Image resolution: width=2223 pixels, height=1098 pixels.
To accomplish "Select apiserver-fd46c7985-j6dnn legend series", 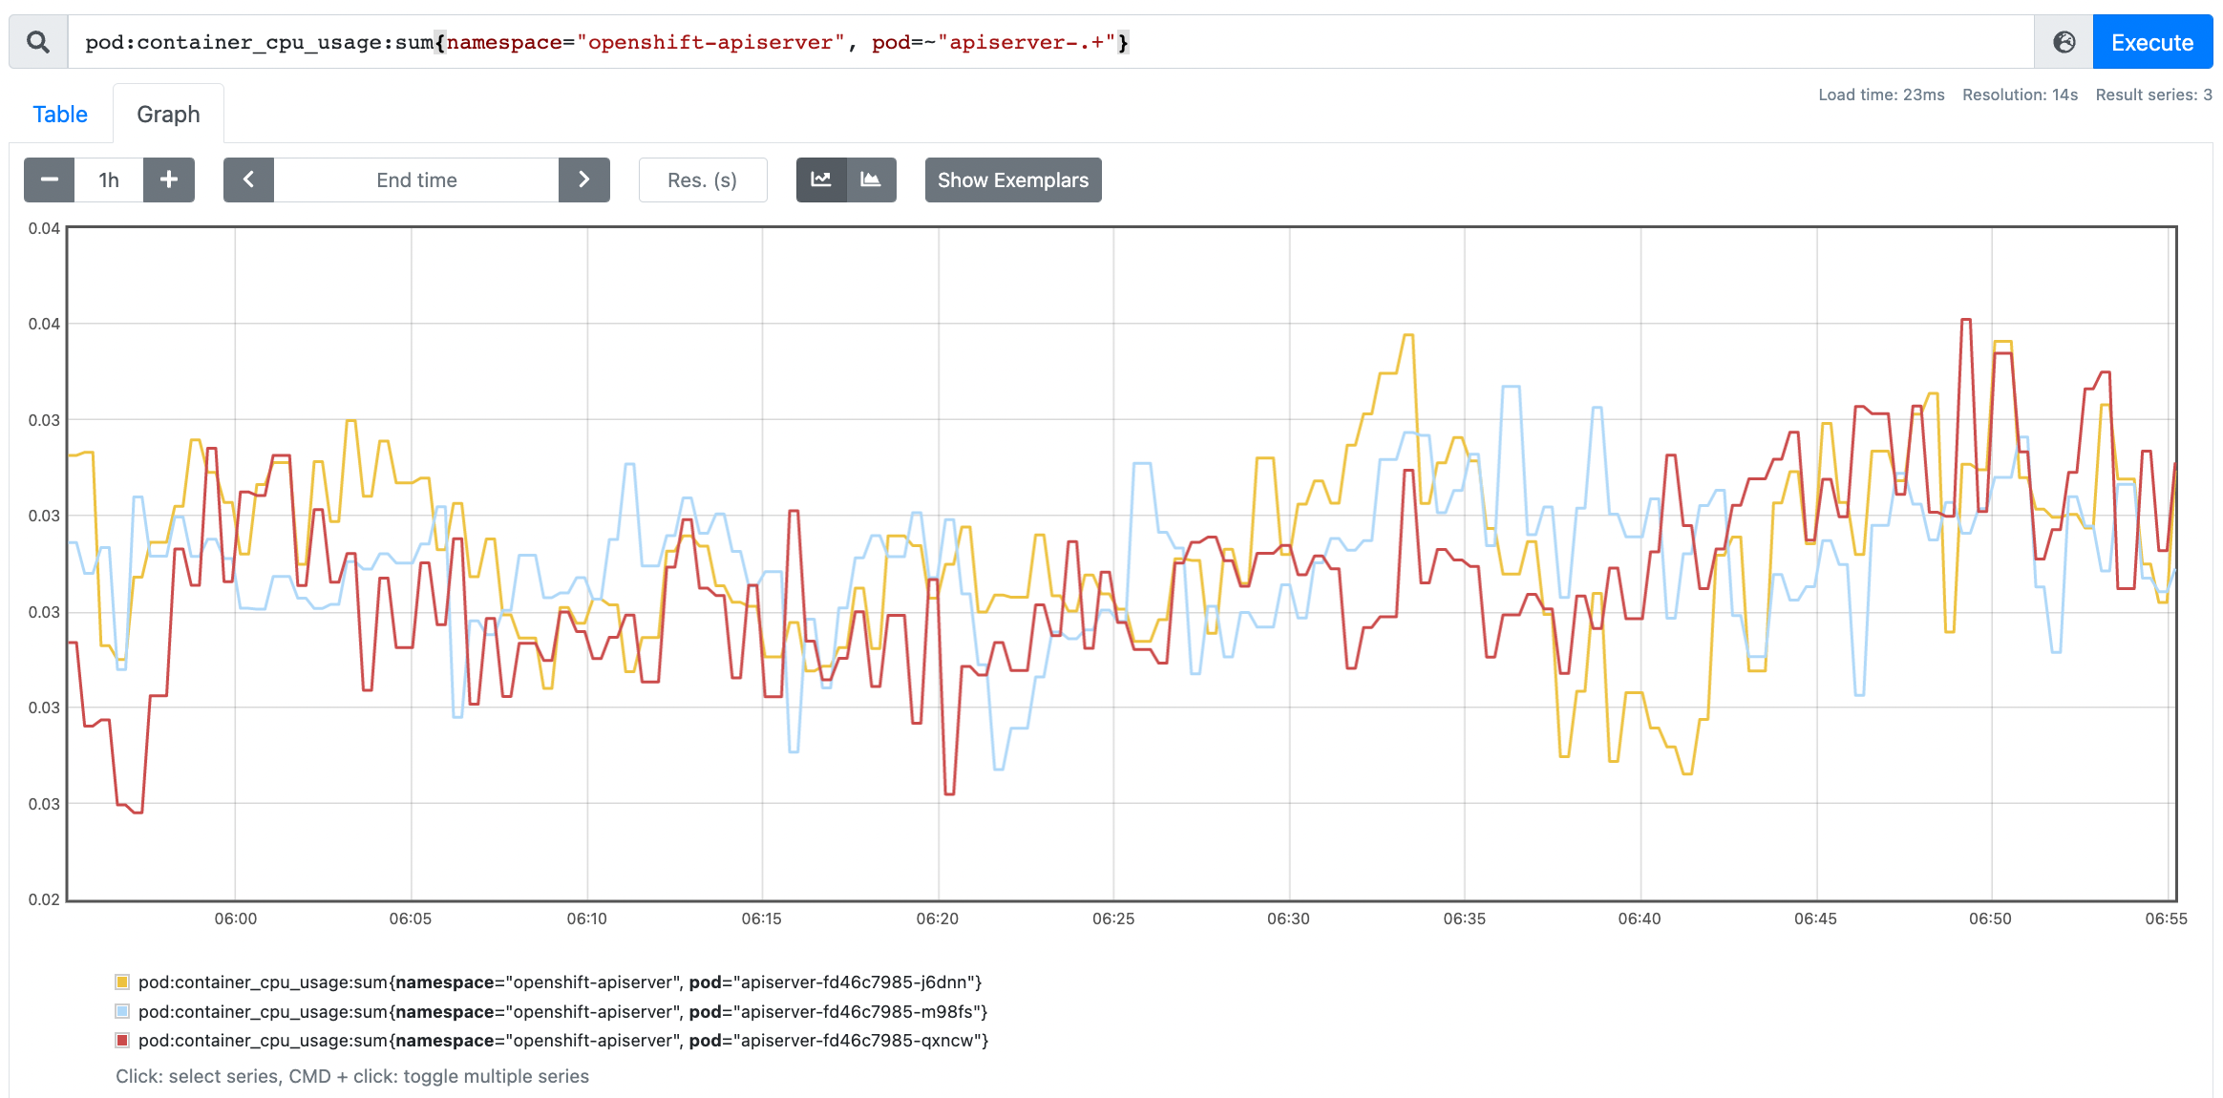I will click(560, 982).
